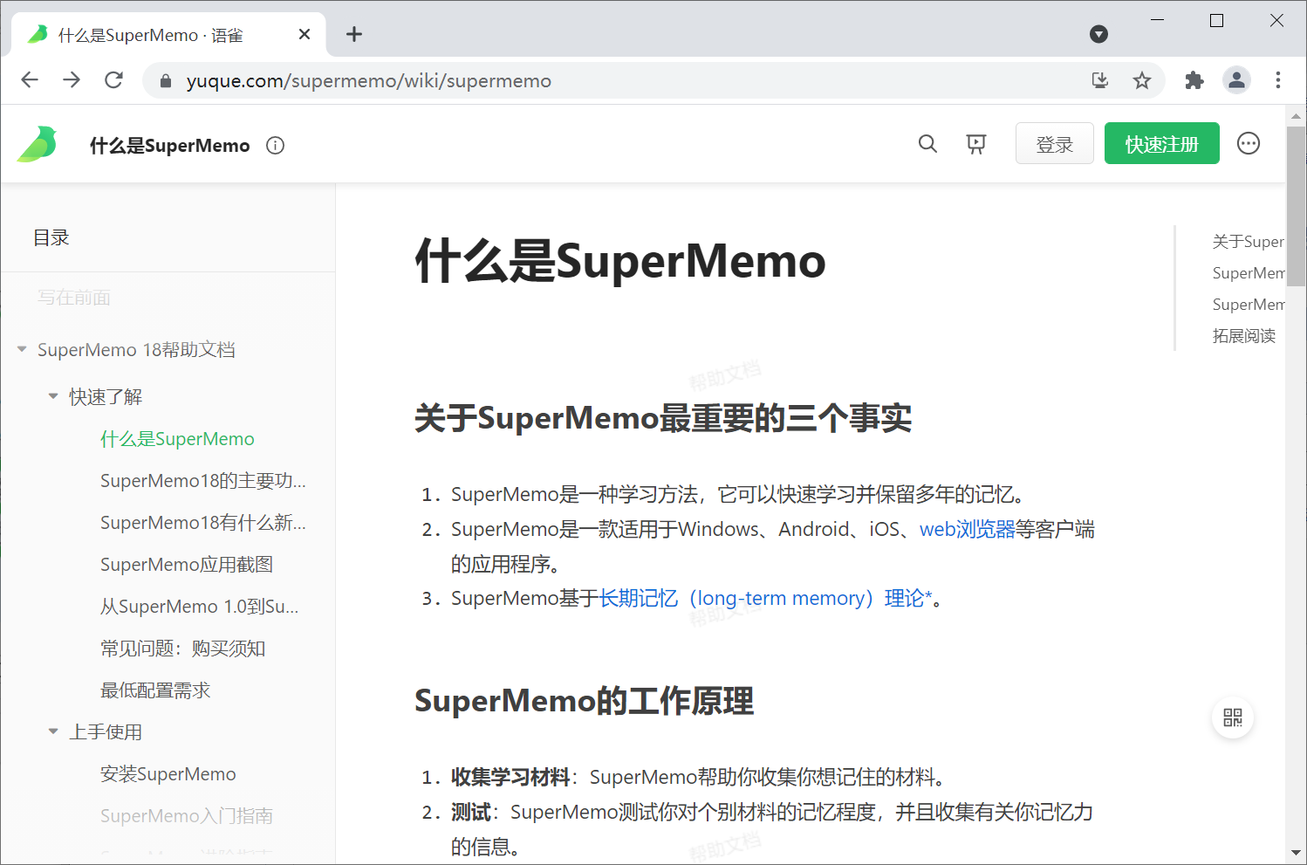The height and width of the screenshot is (865, 1307).
Task: Open SuperMemo18的主要功... sidebar entry
Action: [203, 481]
